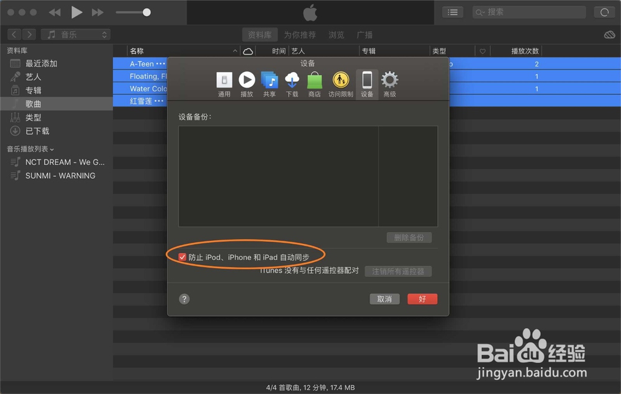Screen dimensions: 621x394
Task: Open the Restrictions (访问限制) preferences tab
Action: point(340,84)
